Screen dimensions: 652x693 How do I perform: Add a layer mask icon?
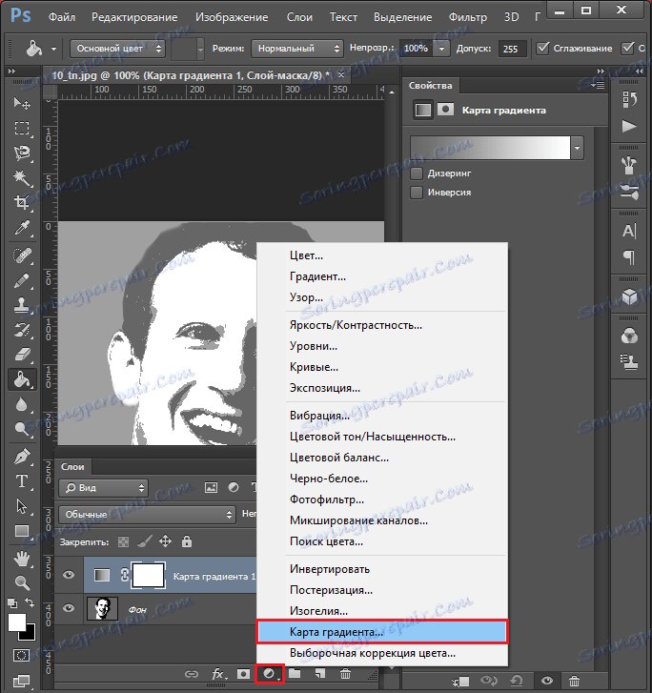point(243,674)
